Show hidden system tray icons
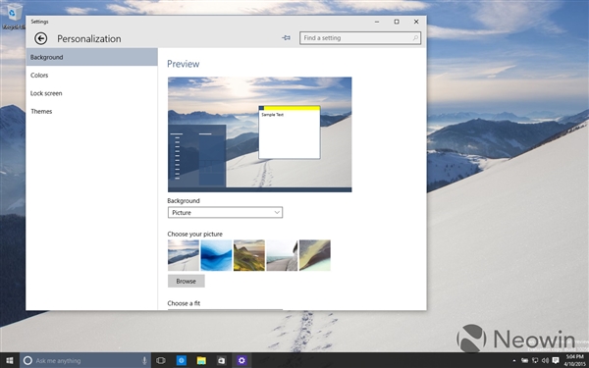The width and height of the screenshot is (589, 368). coord(514,361)
